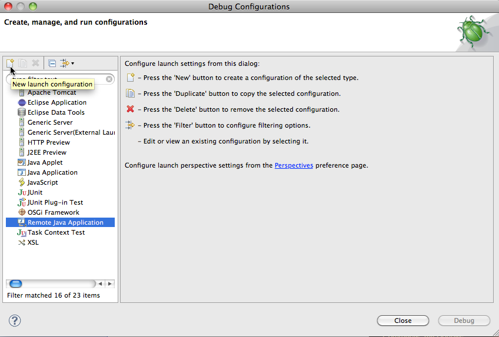Click the Eclipse Data Tools database icon
Screen dimensions: 499x337
pos(22,112)
